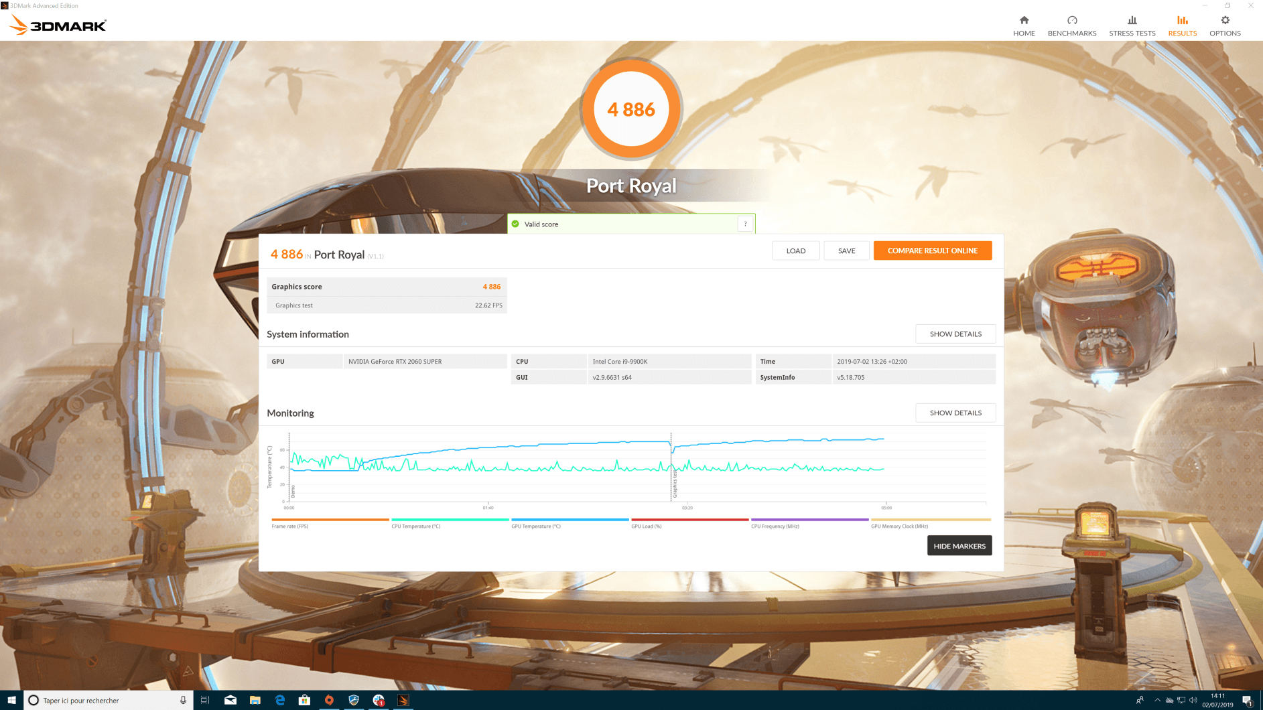Open the Stress Tests section
This screenshot has width=1263, height=710.
[x=1132, y=25]
